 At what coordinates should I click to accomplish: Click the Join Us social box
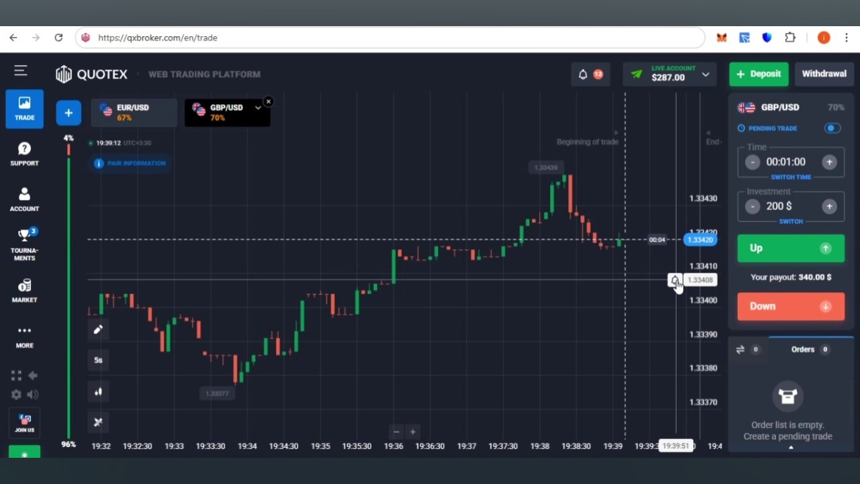(25, 422)
